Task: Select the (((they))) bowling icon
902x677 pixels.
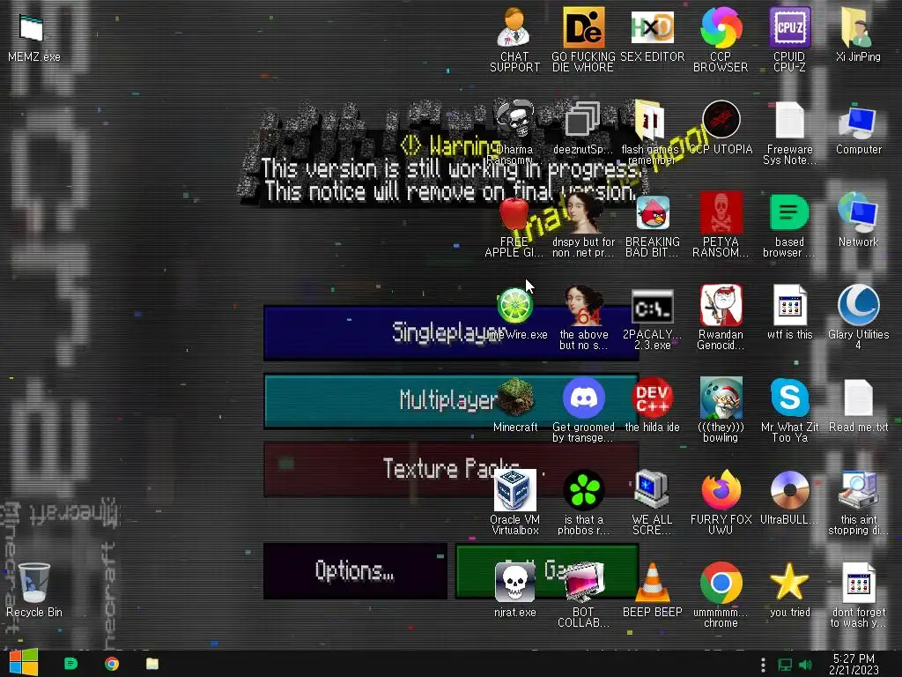Action: point(721,398)
